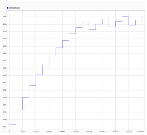The width and height of the screenshot is (147, 135).
Task: Click the 0.00007 x-axis tick label
Action: pos(102,132)
